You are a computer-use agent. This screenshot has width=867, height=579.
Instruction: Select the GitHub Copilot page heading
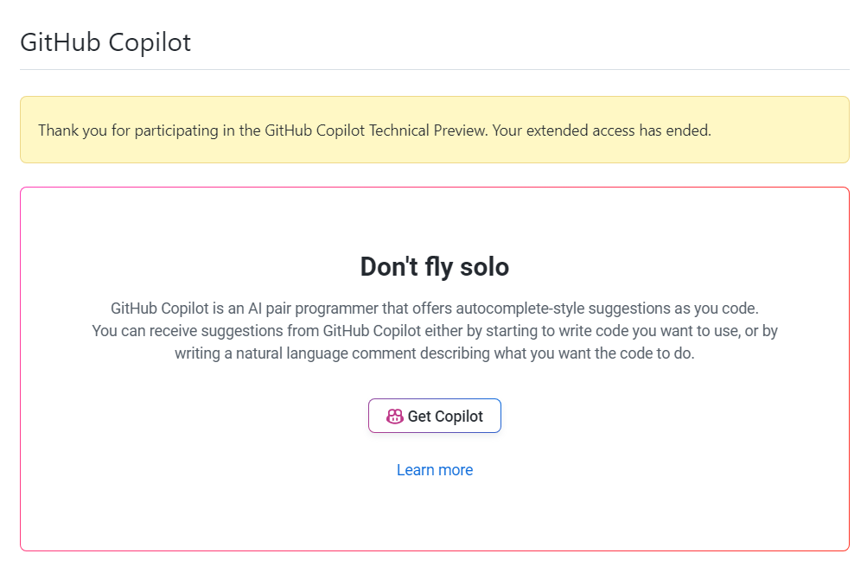105,41
